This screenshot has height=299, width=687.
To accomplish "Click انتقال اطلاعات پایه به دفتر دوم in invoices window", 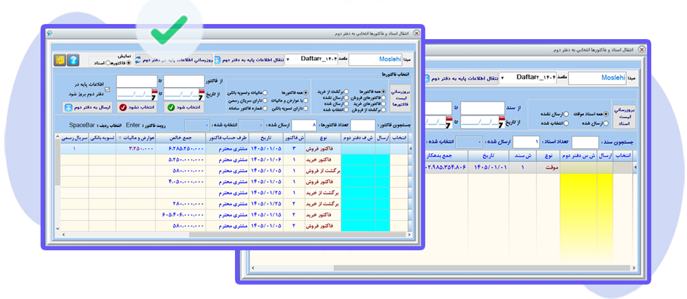I will click(249, 60).
